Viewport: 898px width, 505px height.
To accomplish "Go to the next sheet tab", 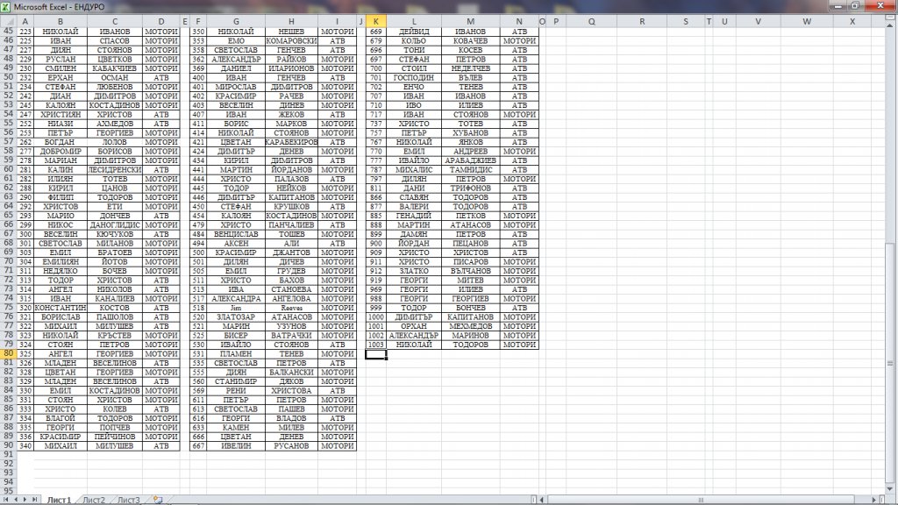I will pos(25,500).
